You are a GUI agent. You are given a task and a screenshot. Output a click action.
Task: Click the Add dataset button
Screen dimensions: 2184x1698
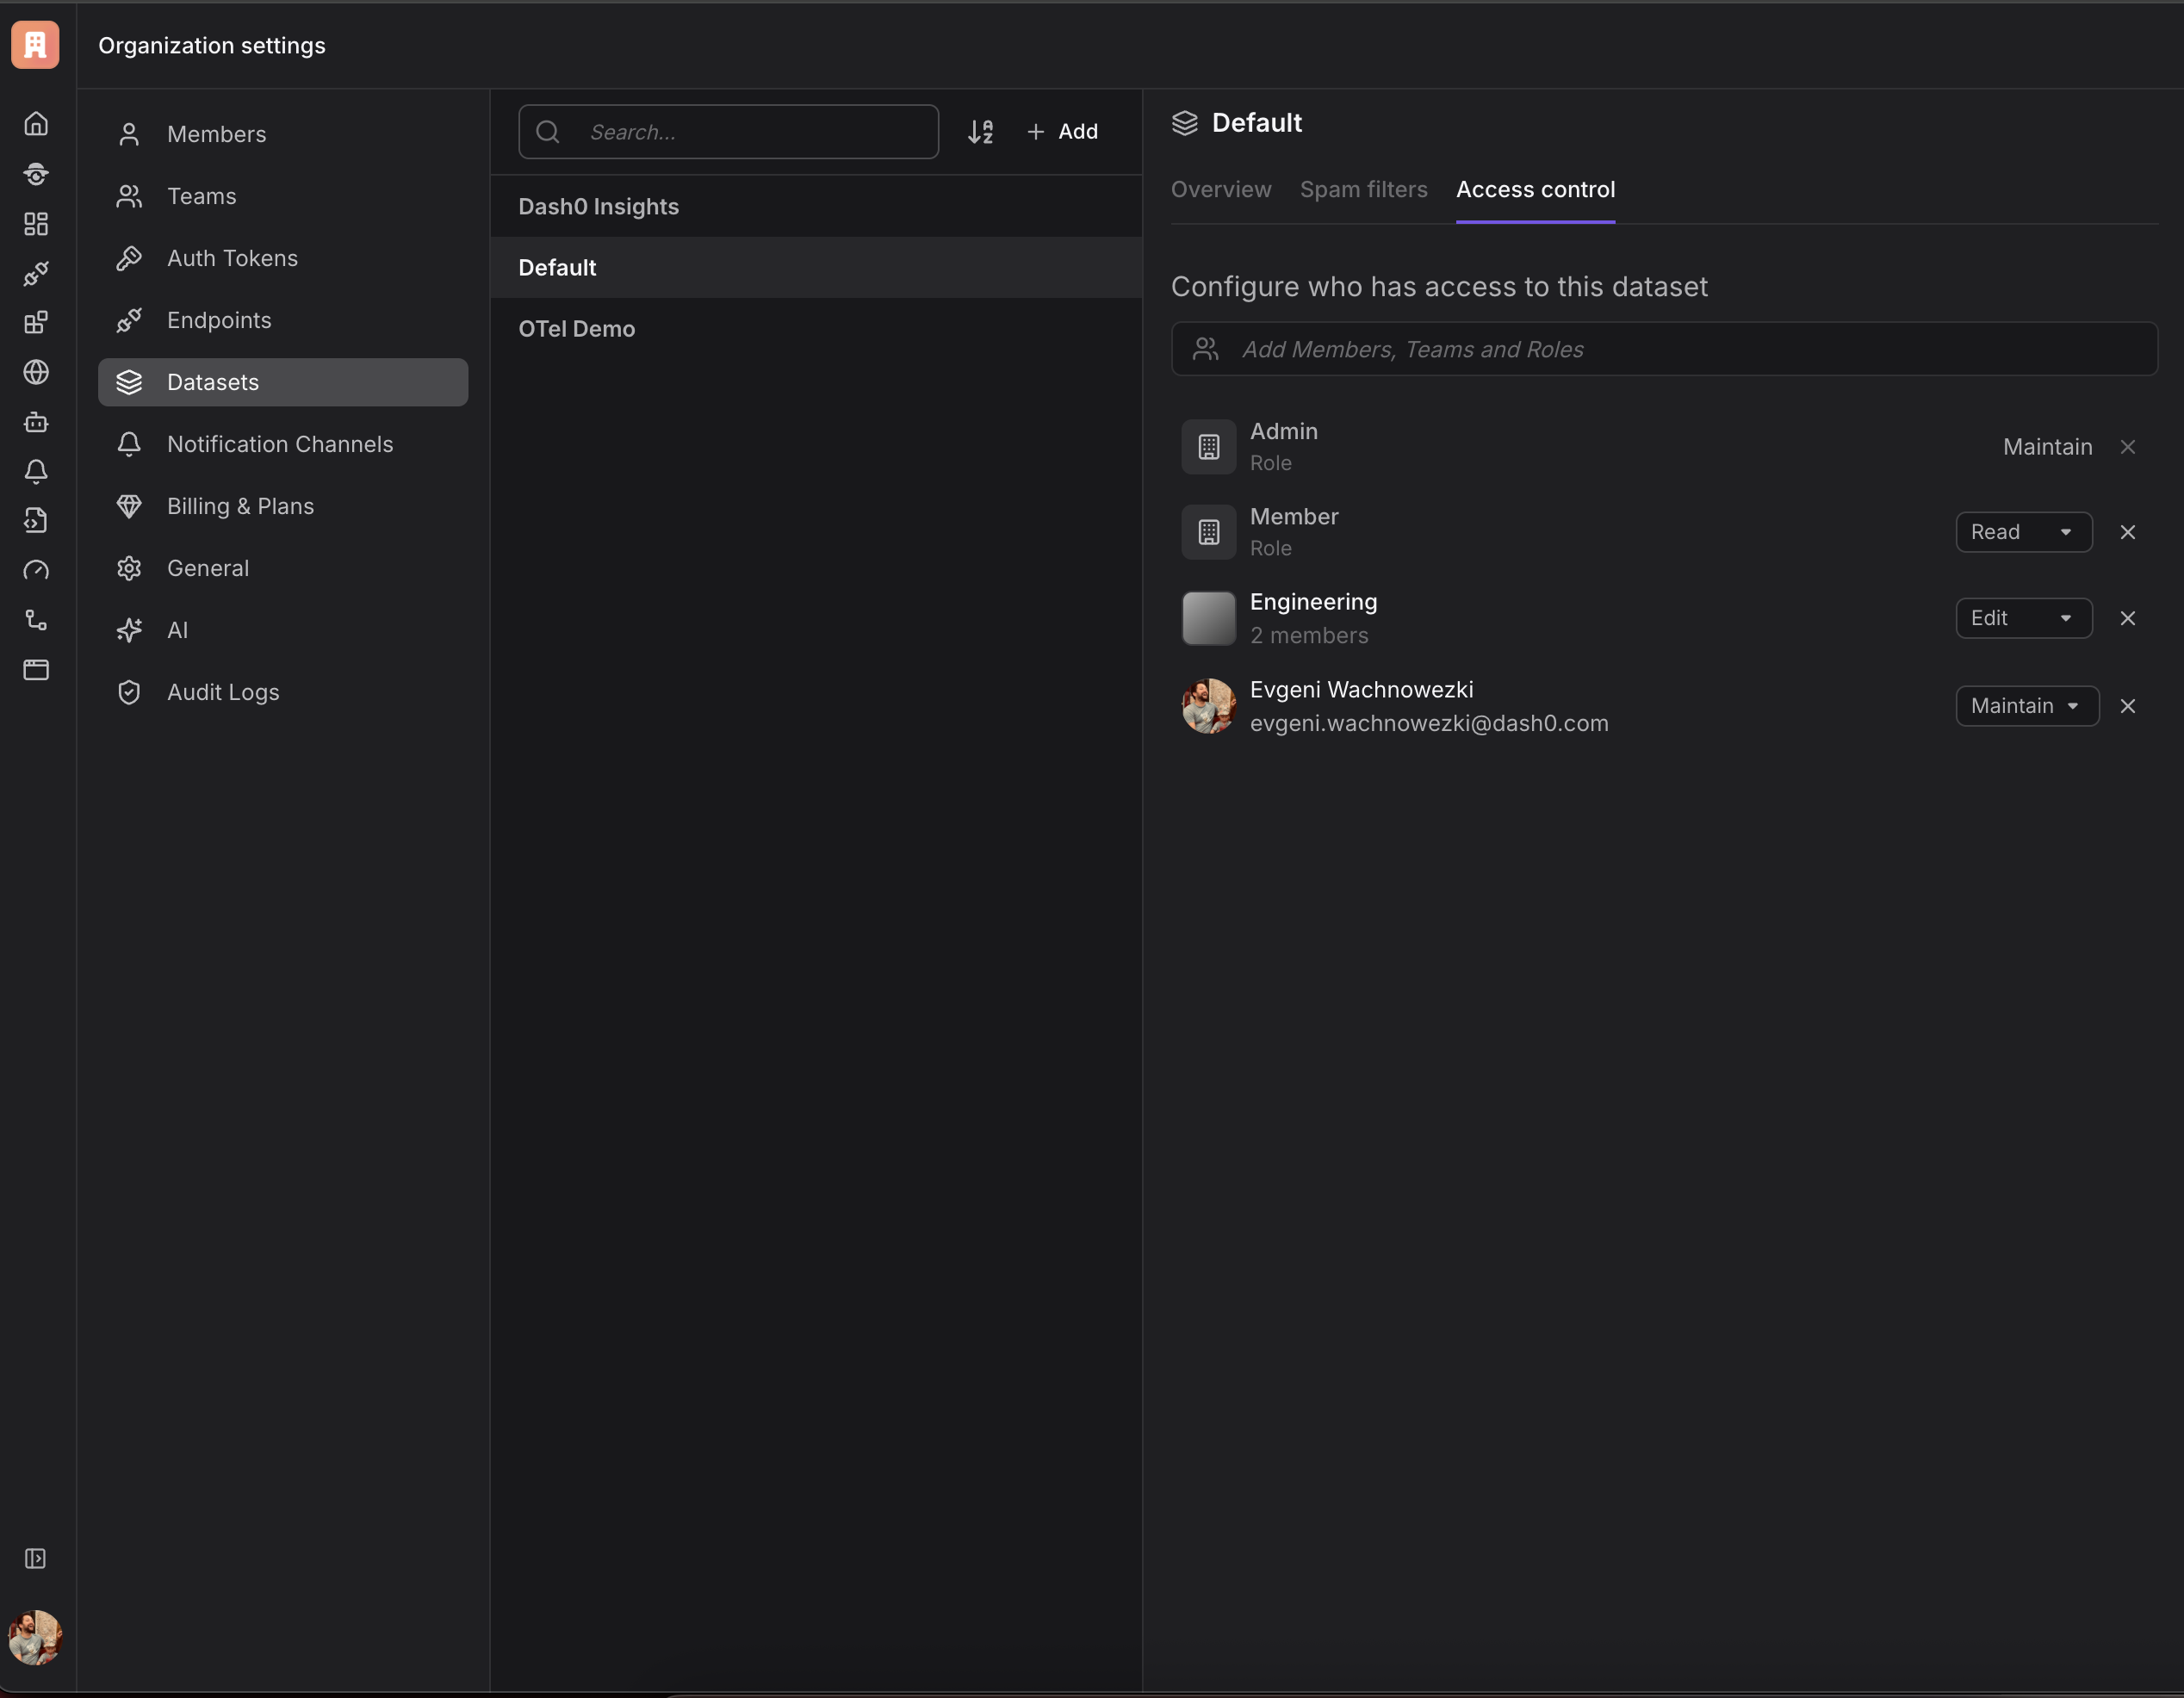click(x=1062, y=132)
